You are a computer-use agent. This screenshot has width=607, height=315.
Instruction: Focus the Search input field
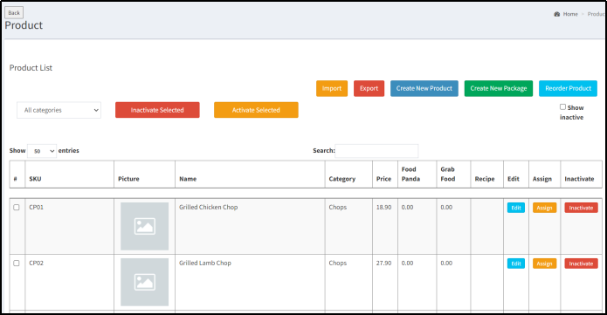point(376,151)
